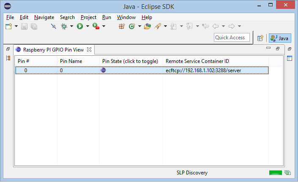298x182 pixels.
Task: Expand the Forward history dropdown arrow
Action: click(240, 26)
